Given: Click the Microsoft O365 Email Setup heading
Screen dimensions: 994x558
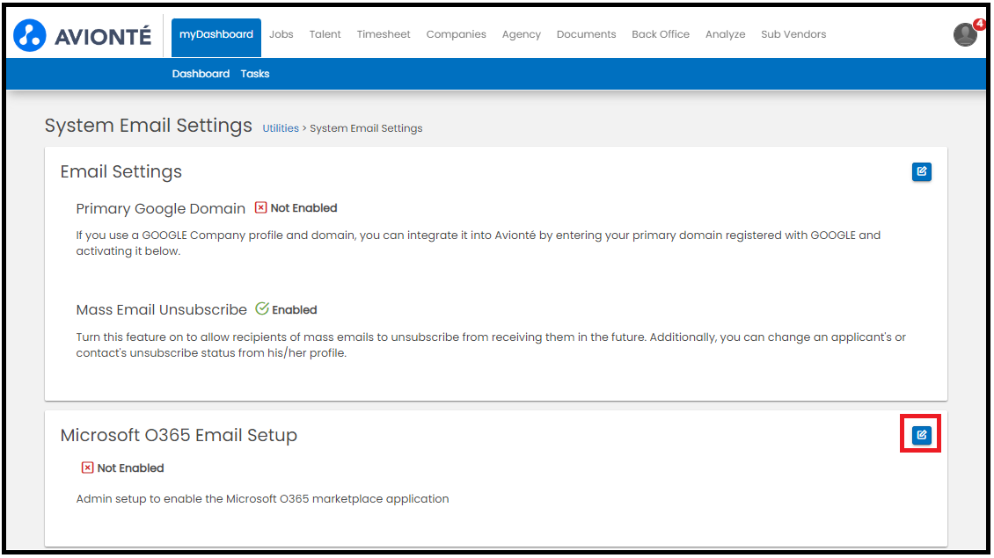Looking at the screenshot, I should click(x=179, y=435).
